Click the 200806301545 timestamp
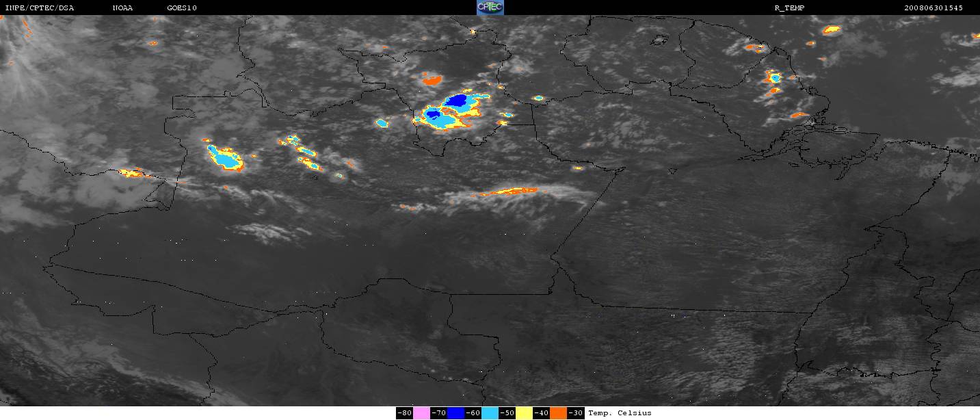Viewport: 980px width, 420px height. (933, 8)
